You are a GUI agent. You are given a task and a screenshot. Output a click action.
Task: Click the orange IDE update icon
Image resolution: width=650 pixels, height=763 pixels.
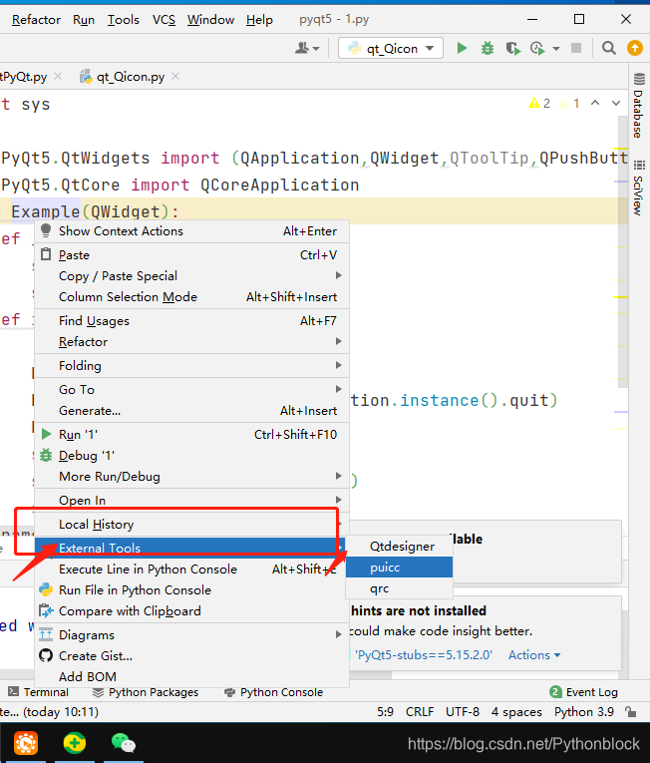635,48
